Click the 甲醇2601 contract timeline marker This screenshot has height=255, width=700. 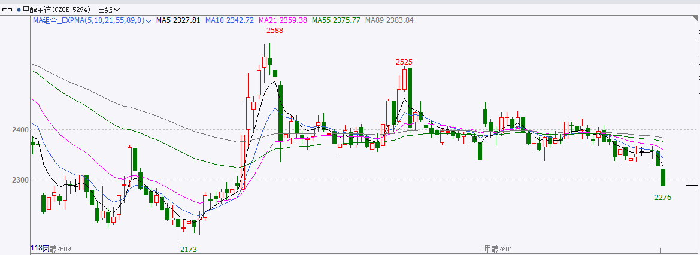point(499,248)
